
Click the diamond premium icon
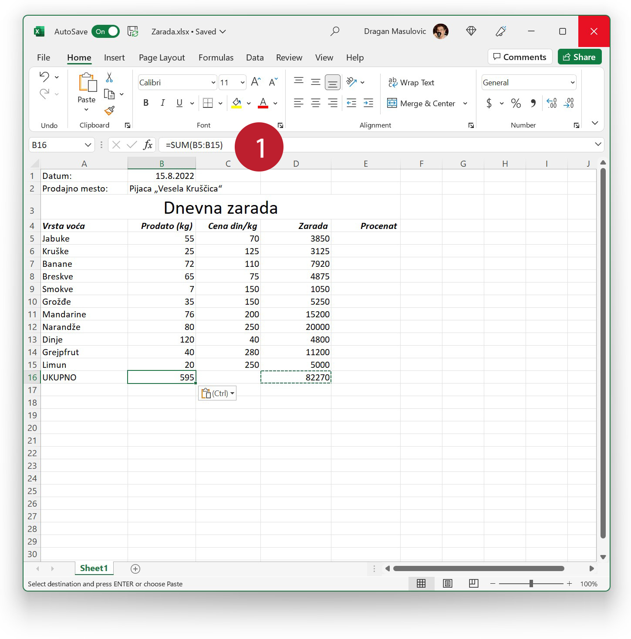tap(471, 31)
